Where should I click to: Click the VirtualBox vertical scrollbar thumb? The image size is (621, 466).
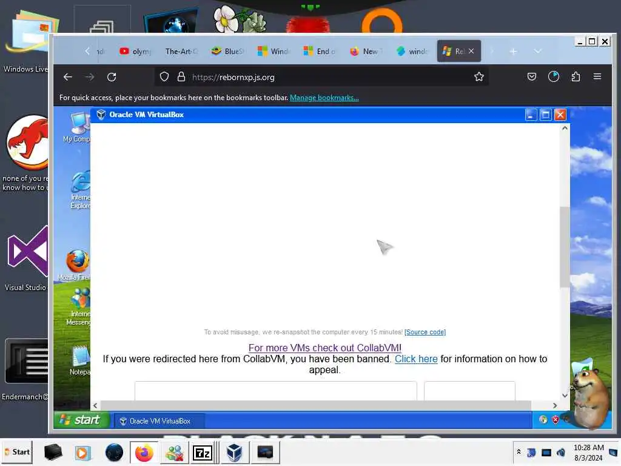565,247
